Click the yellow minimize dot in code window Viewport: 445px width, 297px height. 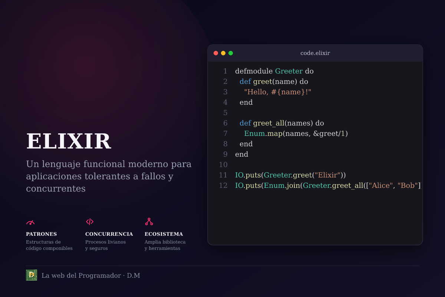223,53
